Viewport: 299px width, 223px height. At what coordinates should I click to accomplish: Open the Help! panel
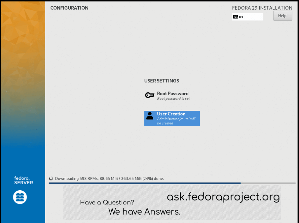[x=282, y=15]
